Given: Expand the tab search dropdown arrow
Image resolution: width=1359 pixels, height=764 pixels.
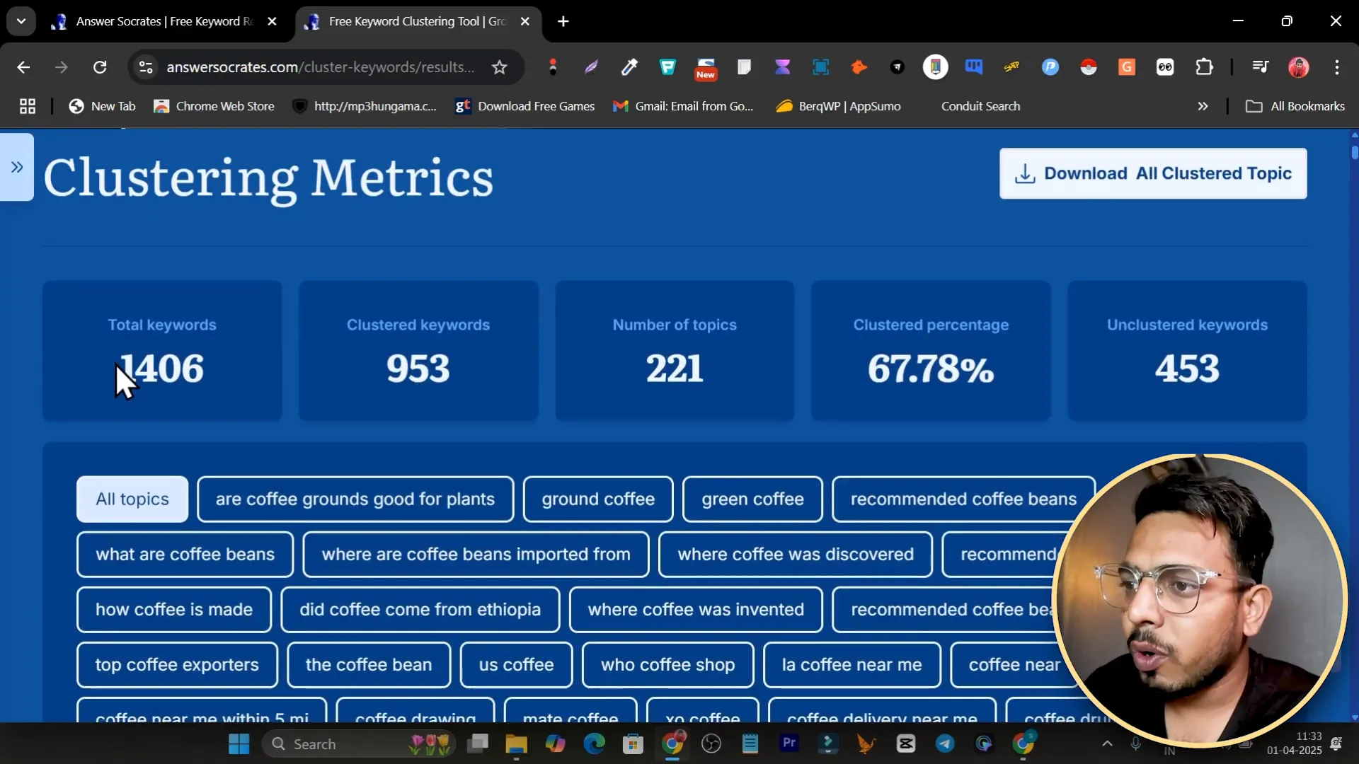Looking at the screenshot, I should pyautogui.click(x=21, y=21).
